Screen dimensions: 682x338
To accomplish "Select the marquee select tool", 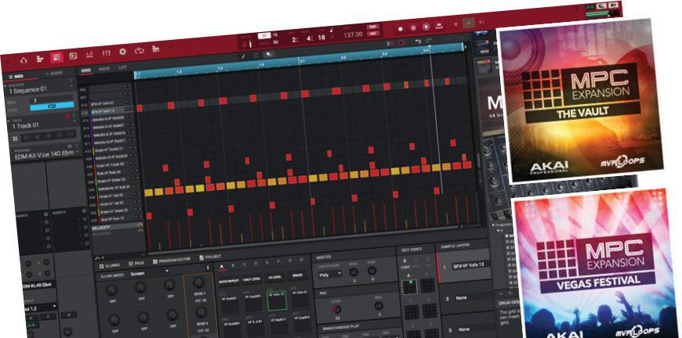I will (x=256, y=55).
